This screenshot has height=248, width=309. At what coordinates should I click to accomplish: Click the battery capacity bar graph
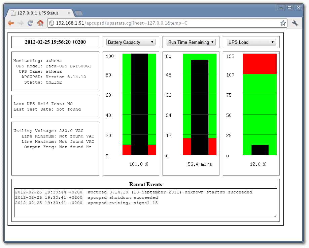[139, 104]
